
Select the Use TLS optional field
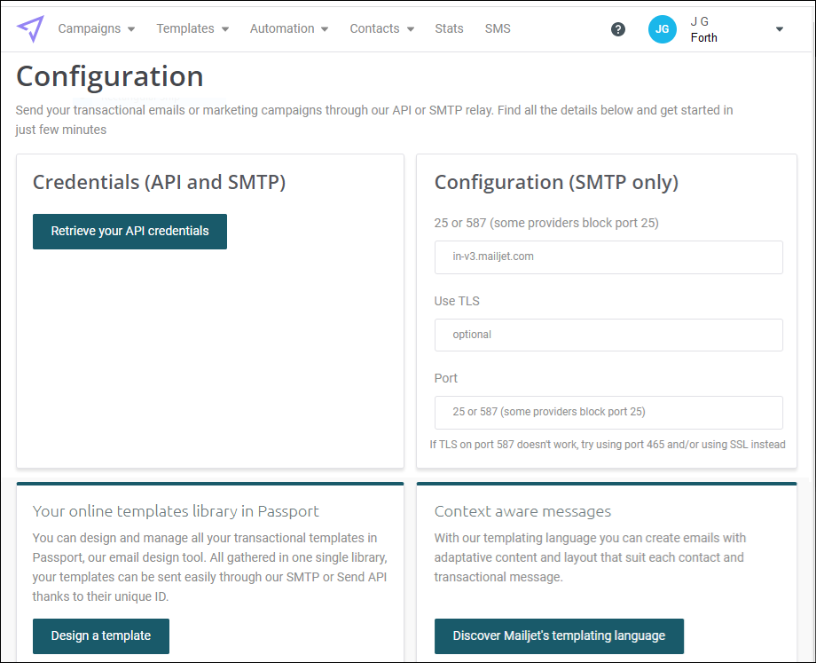pos(608,335)
